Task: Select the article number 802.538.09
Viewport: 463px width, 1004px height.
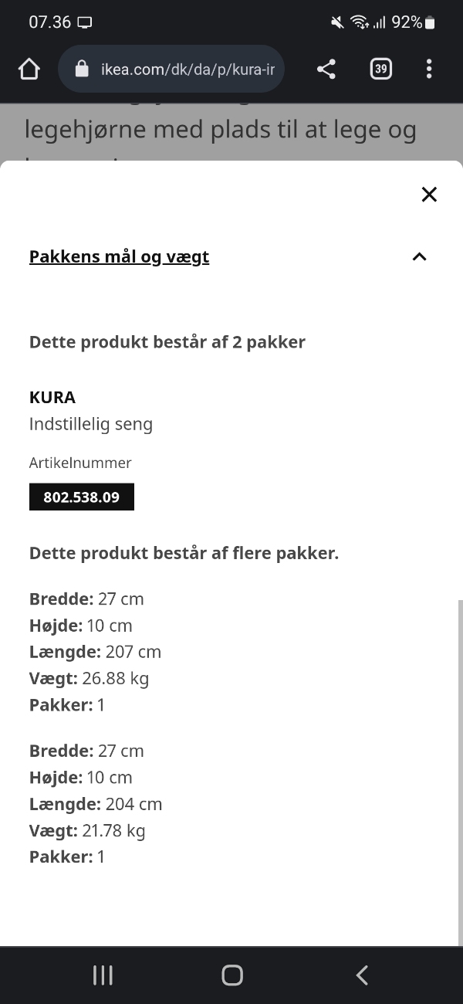Action: pyautogui.click(x=81, y=497)
